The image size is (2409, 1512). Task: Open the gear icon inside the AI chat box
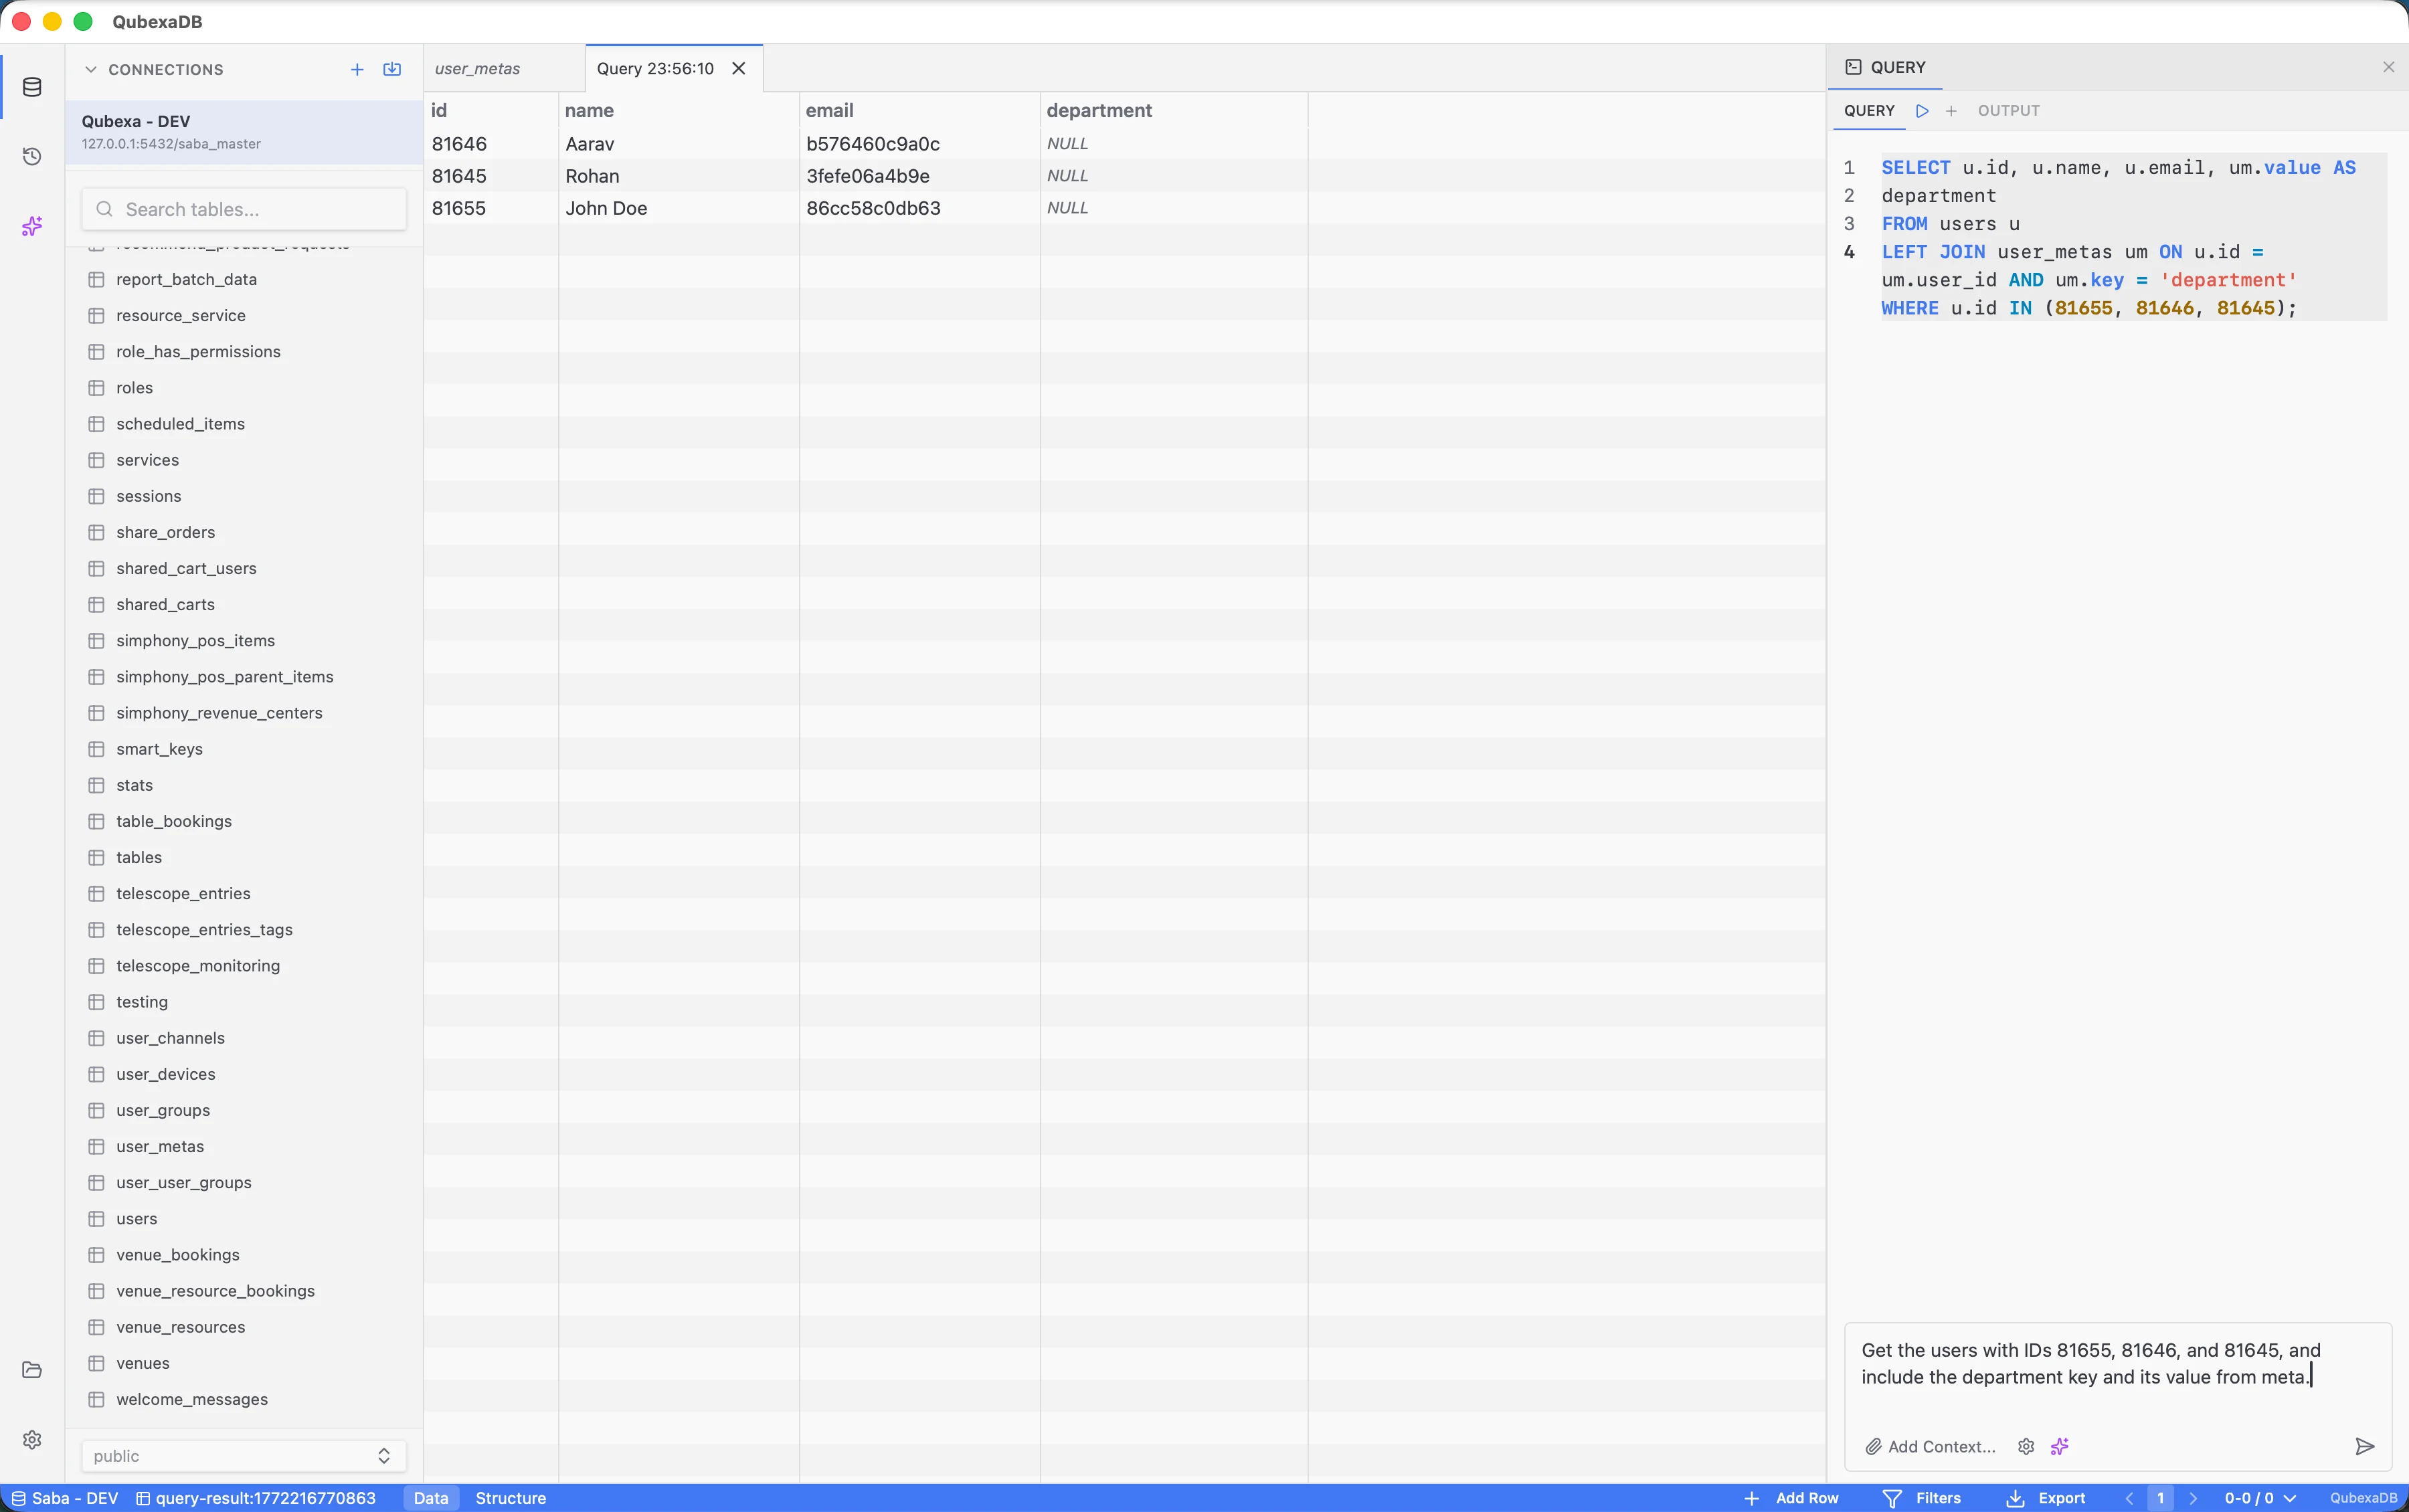pyautogui.click(x=2026, y=1447)
